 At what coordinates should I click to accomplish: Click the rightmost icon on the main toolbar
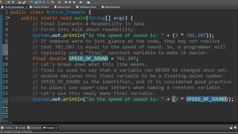tap(89, 2)
